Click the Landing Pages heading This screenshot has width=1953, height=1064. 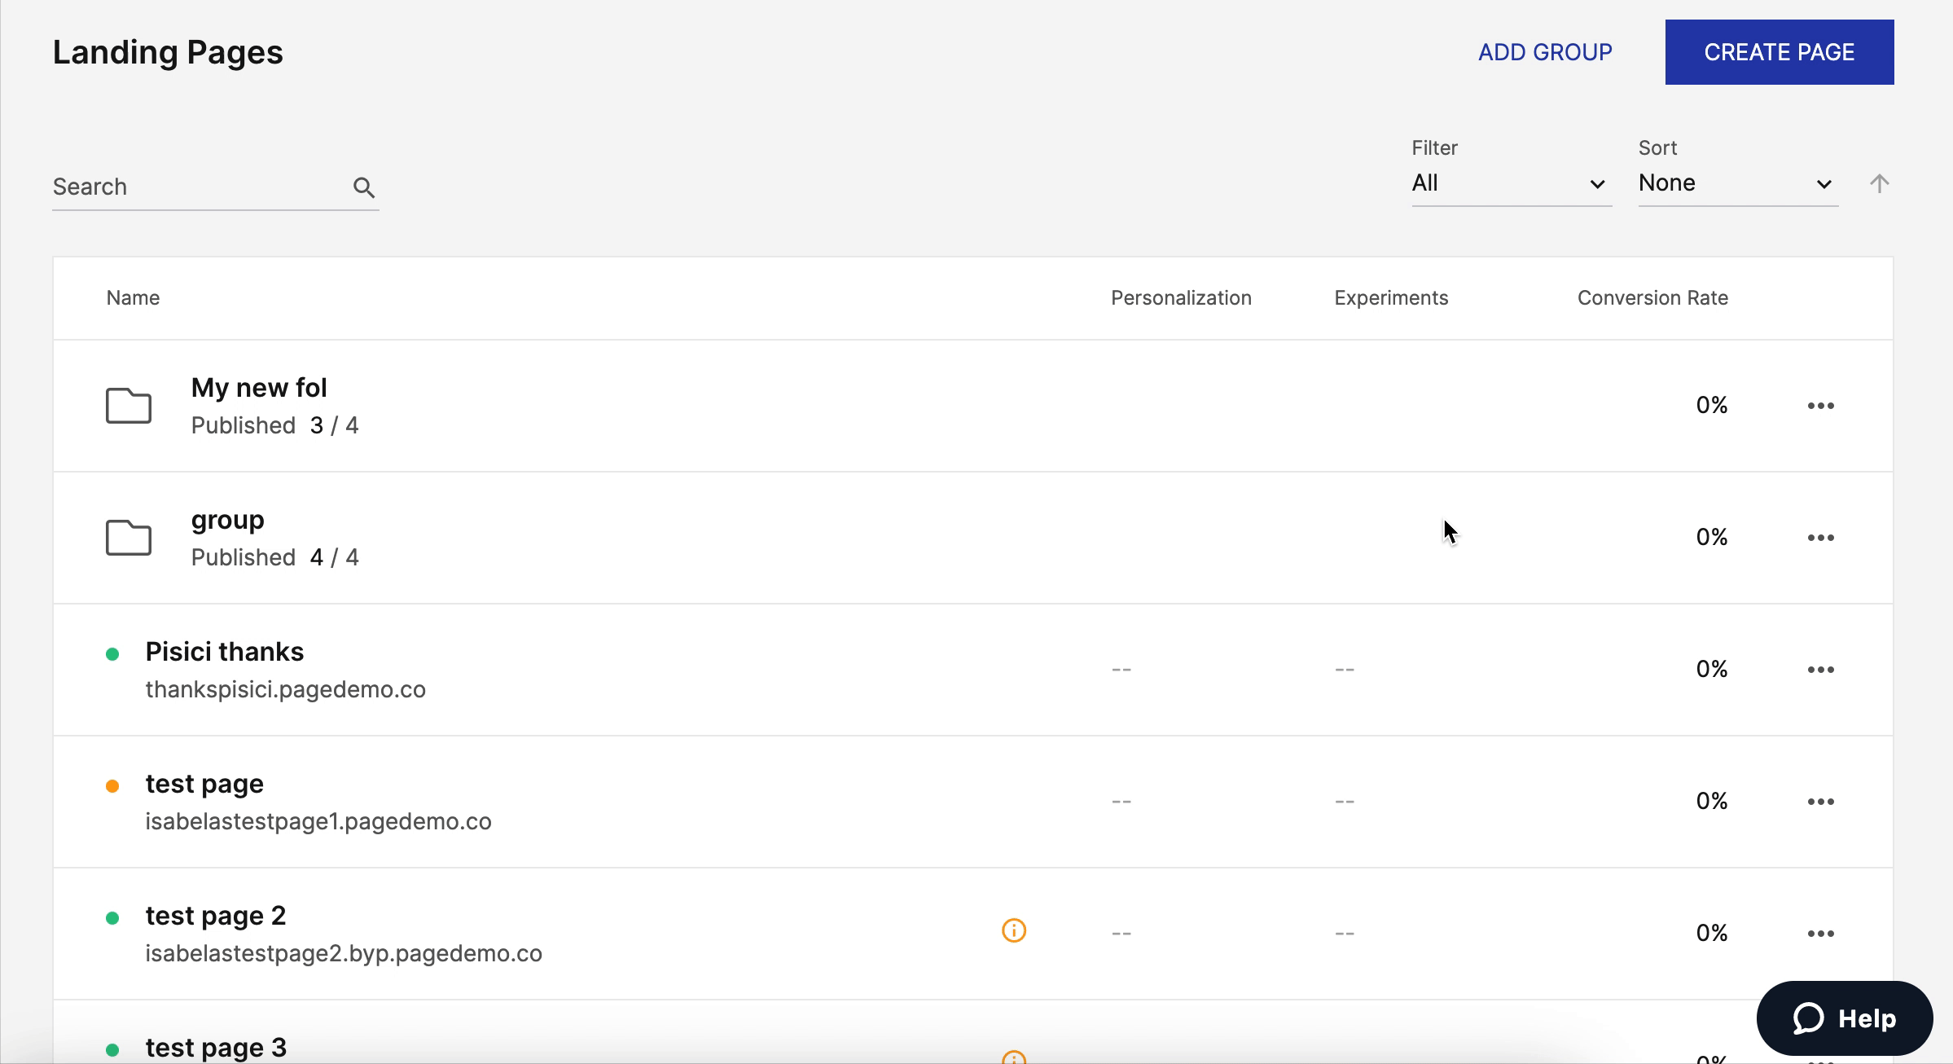[x=168, y=53]
